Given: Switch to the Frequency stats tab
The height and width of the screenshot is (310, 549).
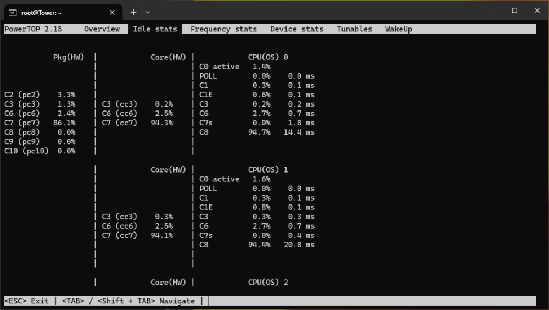Looking at the screenshot, I should click(223, 29).
